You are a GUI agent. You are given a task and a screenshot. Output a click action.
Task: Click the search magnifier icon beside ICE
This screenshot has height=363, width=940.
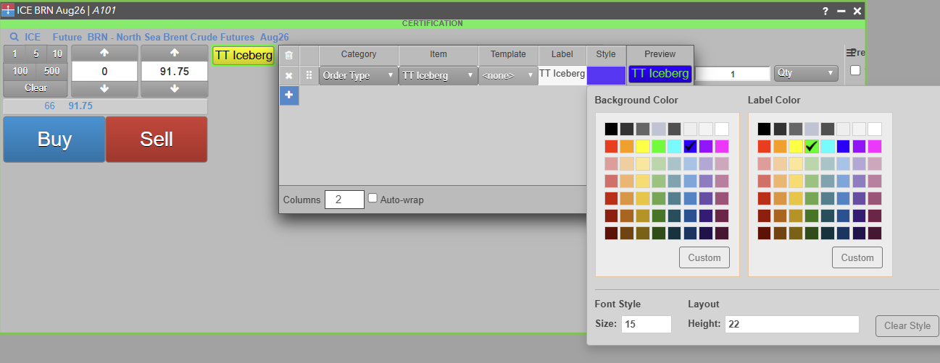[x=14, y=37]
